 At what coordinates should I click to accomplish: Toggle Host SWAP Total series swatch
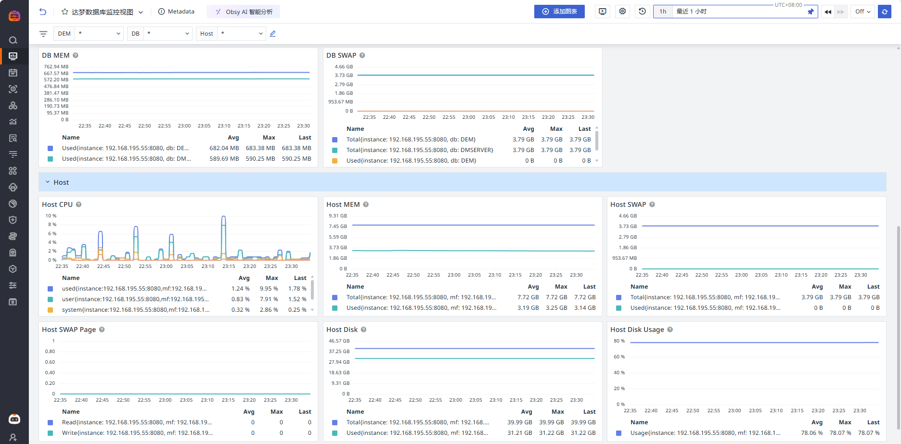click(x=618, y=297)
